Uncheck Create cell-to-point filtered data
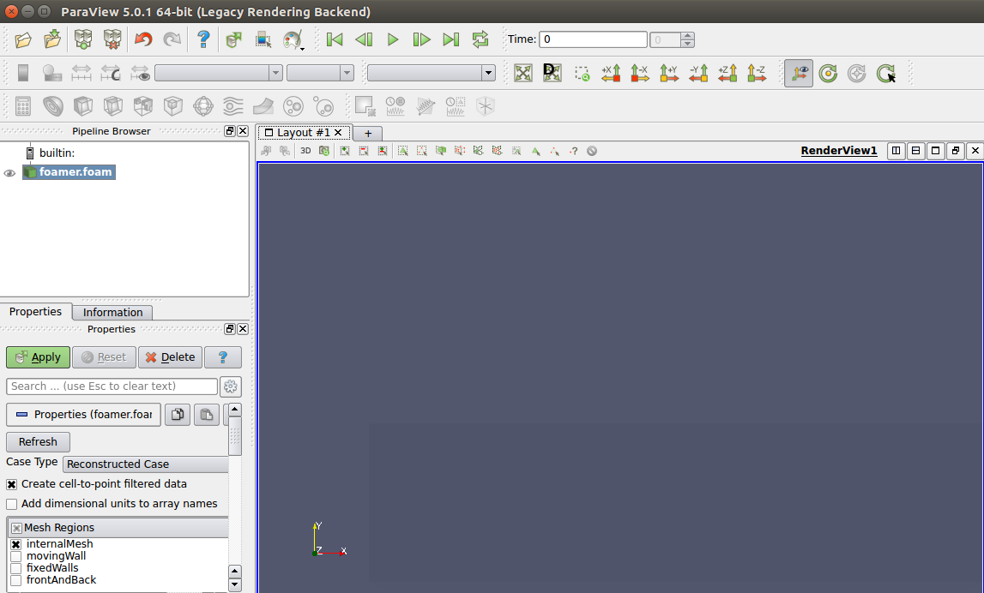The width and height of the screenshot is (984, 593). coord(12,482)
